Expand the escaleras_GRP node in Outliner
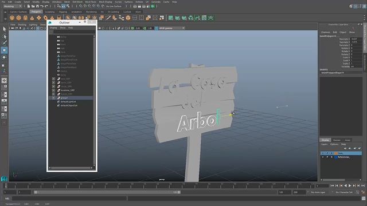367x206 pixels. click(x=53, y=90)
